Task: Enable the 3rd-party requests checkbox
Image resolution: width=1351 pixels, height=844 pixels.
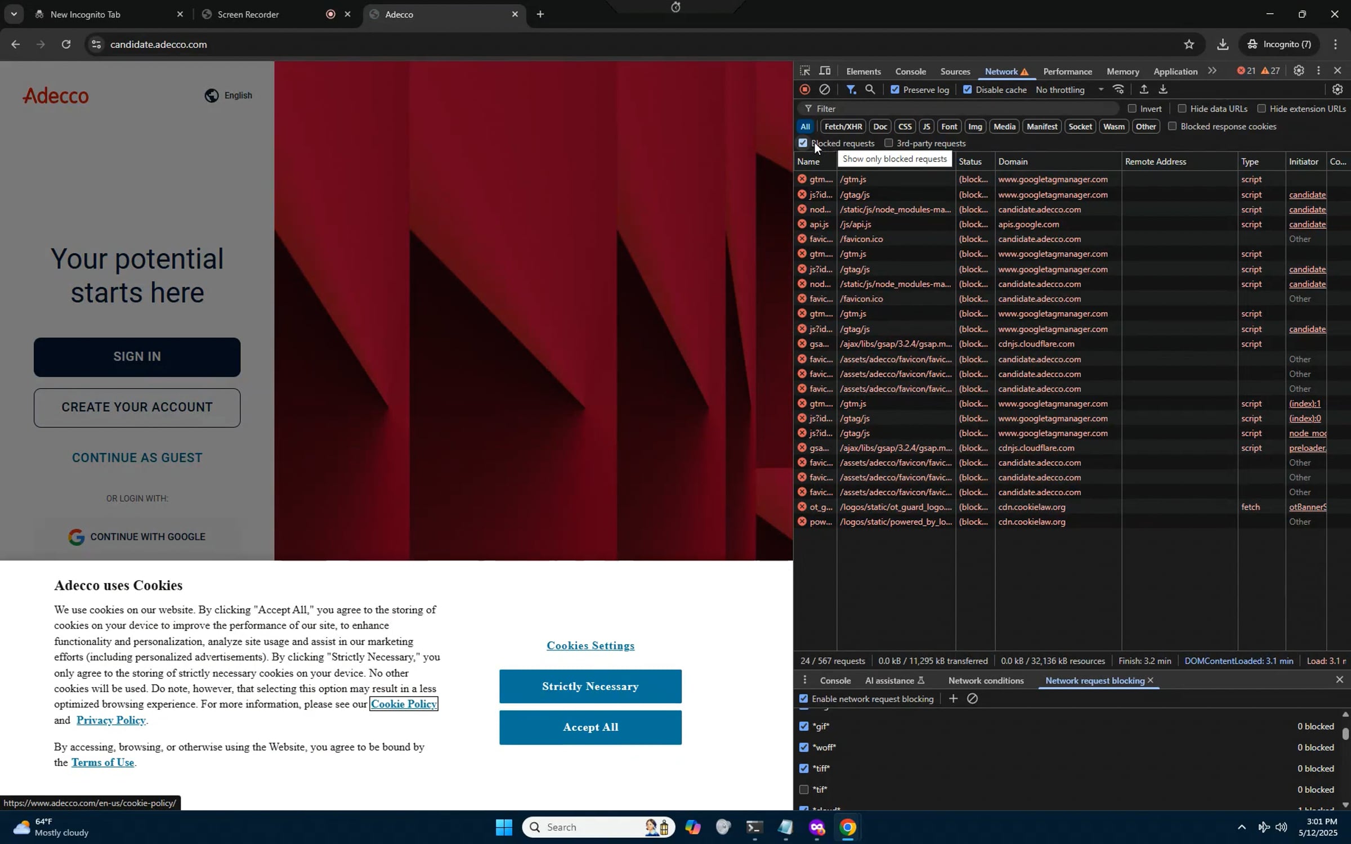Action: click(889, 143)
